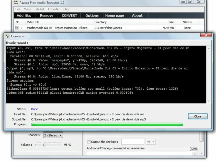The height and width of the screenshot is (162, 216).
Task: Open the Encoder menu
Action: pos(54,9)
